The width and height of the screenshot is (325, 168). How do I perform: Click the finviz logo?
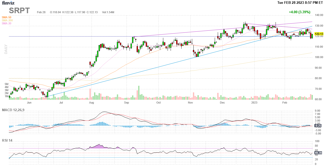pos(8,3)
